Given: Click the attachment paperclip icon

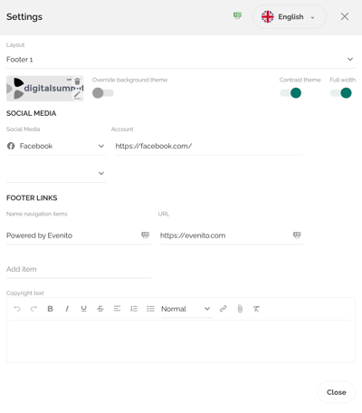Looking at the screenshot, I should 240,309.
